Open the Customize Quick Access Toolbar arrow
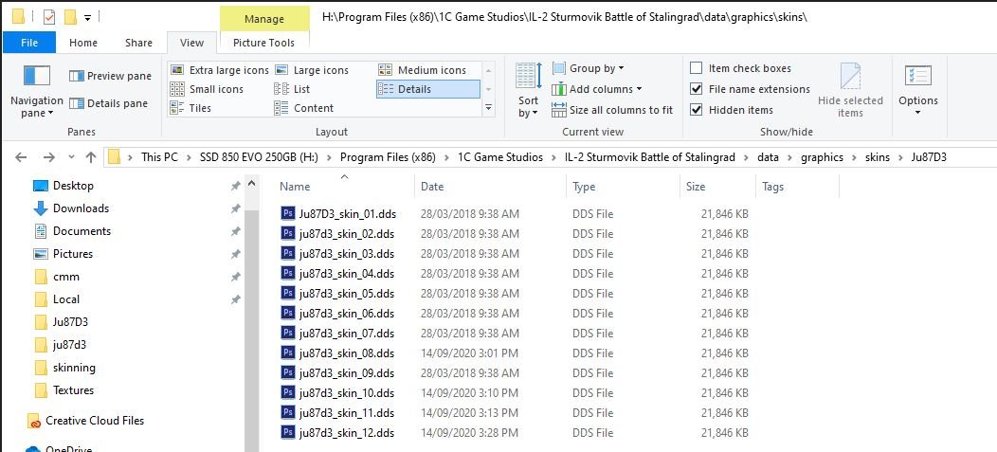Screen dimensions: 997x452 pos(88,17)
